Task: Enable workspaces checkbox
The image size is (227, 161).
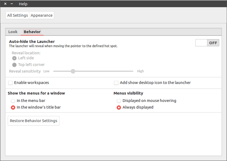Action: (x=11, y=83)
